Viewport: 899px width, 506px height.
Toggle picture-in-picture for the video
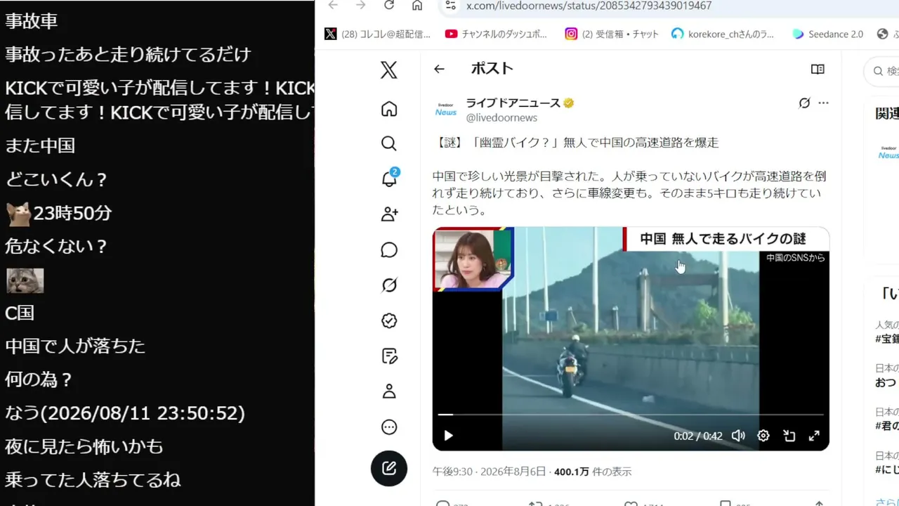[789, 436]
